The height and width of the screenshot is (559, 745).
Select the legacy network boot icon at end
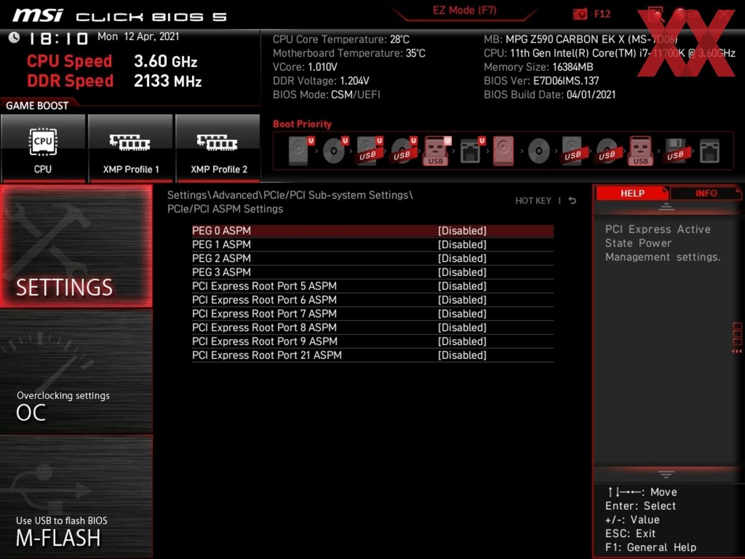point(709,151)
